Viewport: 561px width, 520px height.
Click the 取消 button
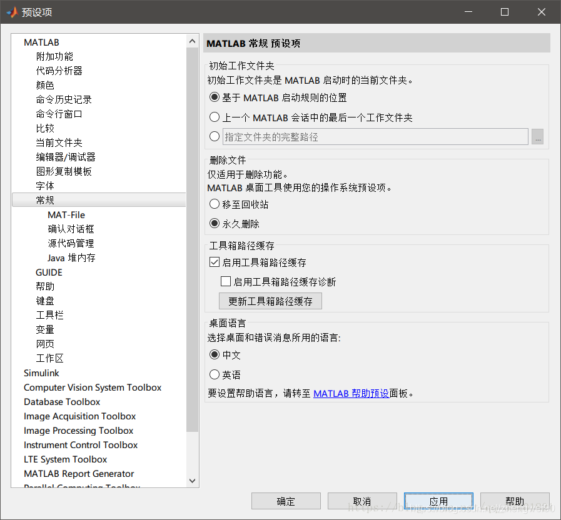[x=362, y=501]
